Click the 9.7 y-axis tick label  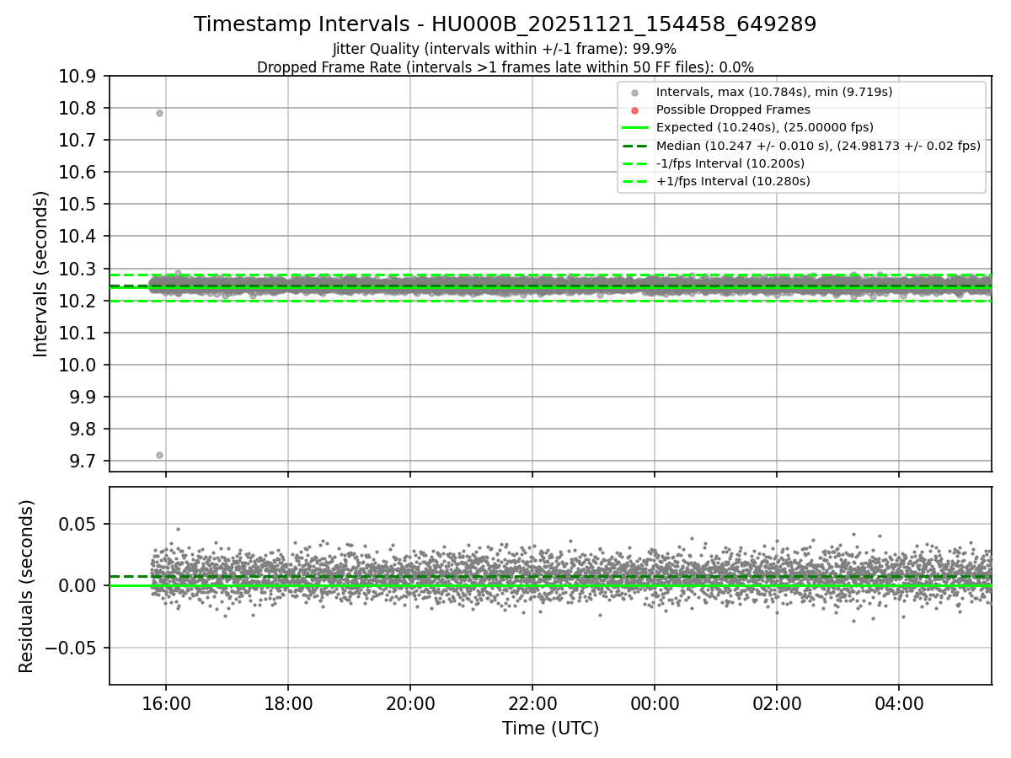click(84, 461)
